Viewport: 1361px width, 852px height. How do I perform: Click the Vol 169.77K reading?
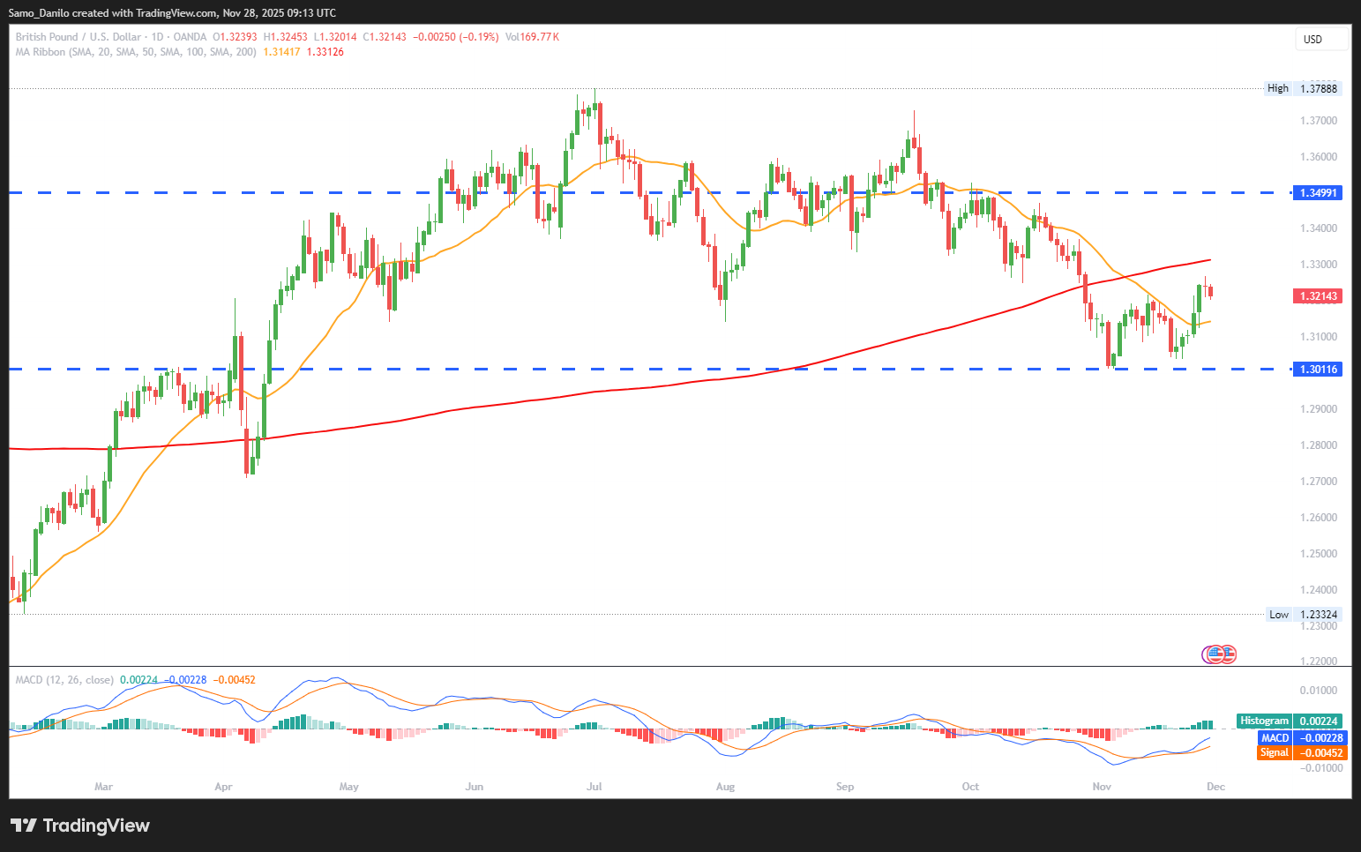pyautogui.click(x=532, y=37)
